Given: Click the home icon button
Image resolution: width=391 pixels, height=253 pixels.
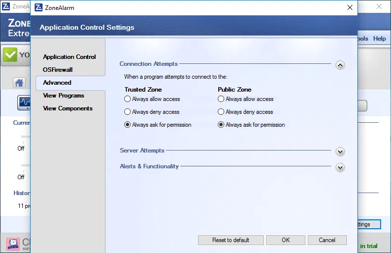Looking at the screenshot, I should click(19, 83).
